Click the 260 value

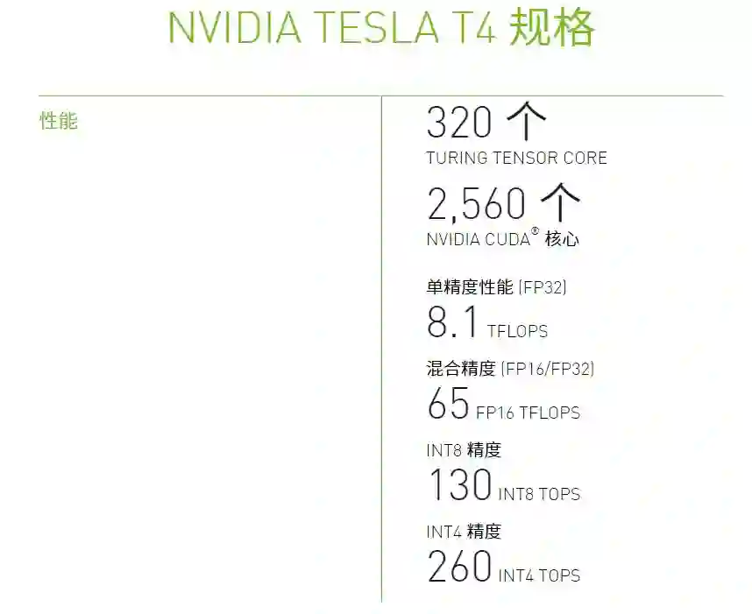click(x=459, y=567)
